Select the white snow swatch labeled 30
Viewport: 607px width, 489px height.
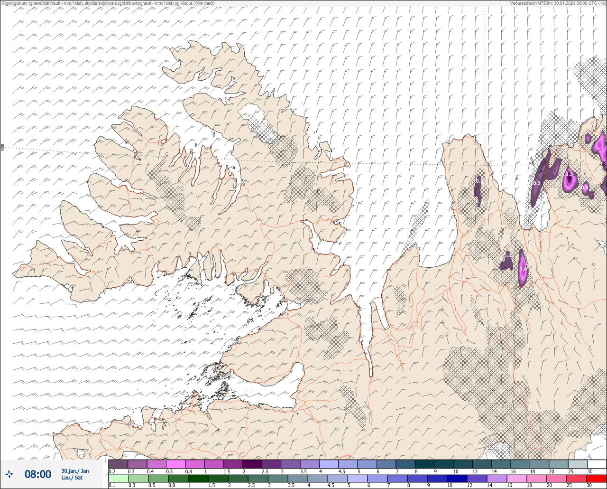(597, 464)
